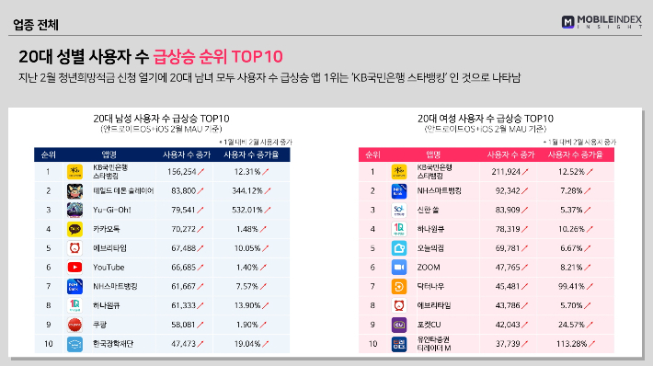Click the 유안타증권 티레이더 M icon
653x366 pixels.
tap(399, 344)
